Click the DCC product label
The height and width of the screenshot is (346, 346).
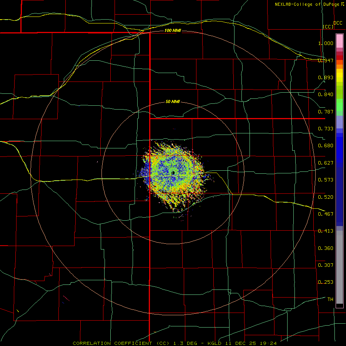338,23
